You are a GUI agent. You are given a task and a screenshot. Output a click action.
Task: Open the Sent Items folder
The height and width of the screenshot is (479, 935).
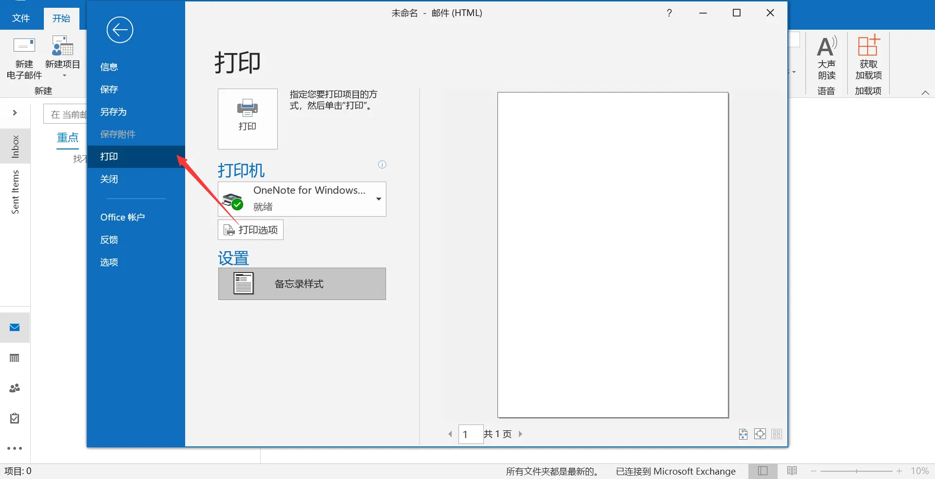point(15,192)
